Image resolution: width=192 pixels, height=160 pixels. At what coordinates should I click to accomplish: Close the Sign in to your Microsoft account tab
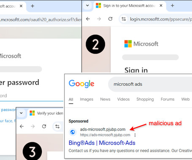pos(161,5)
